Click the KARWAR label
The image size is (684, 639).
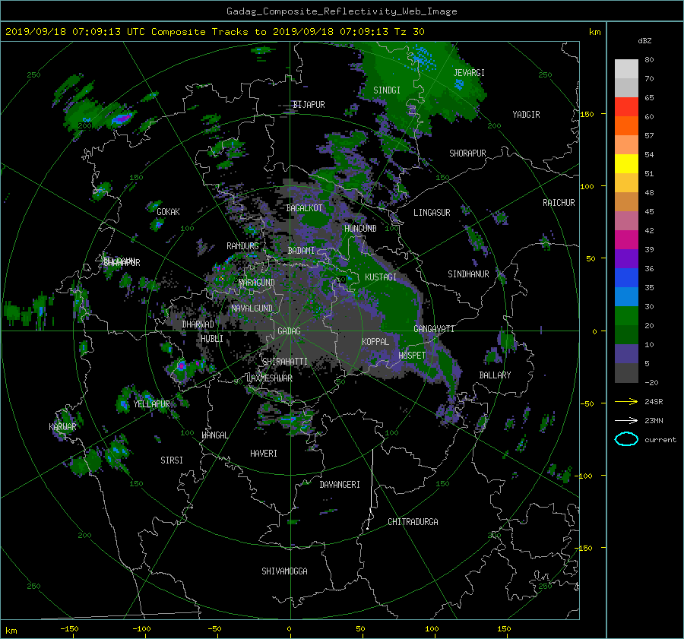click(62, 427)
